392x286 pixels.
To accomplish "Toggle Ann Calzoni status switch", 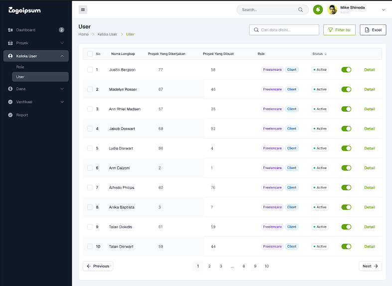I will pyautogui.click(x=346, y=168).
